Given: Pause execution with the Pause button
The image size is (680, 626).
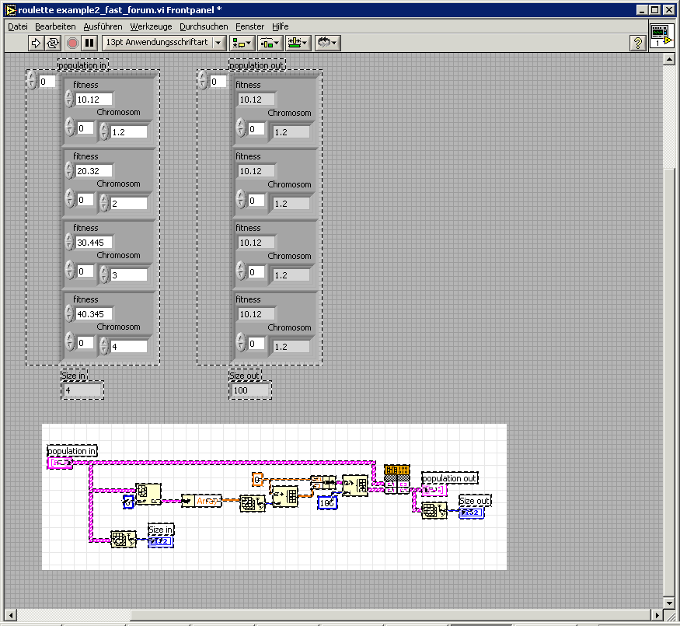Looking at the screenshot, I should pyautogui.click(x=89, y=43).
